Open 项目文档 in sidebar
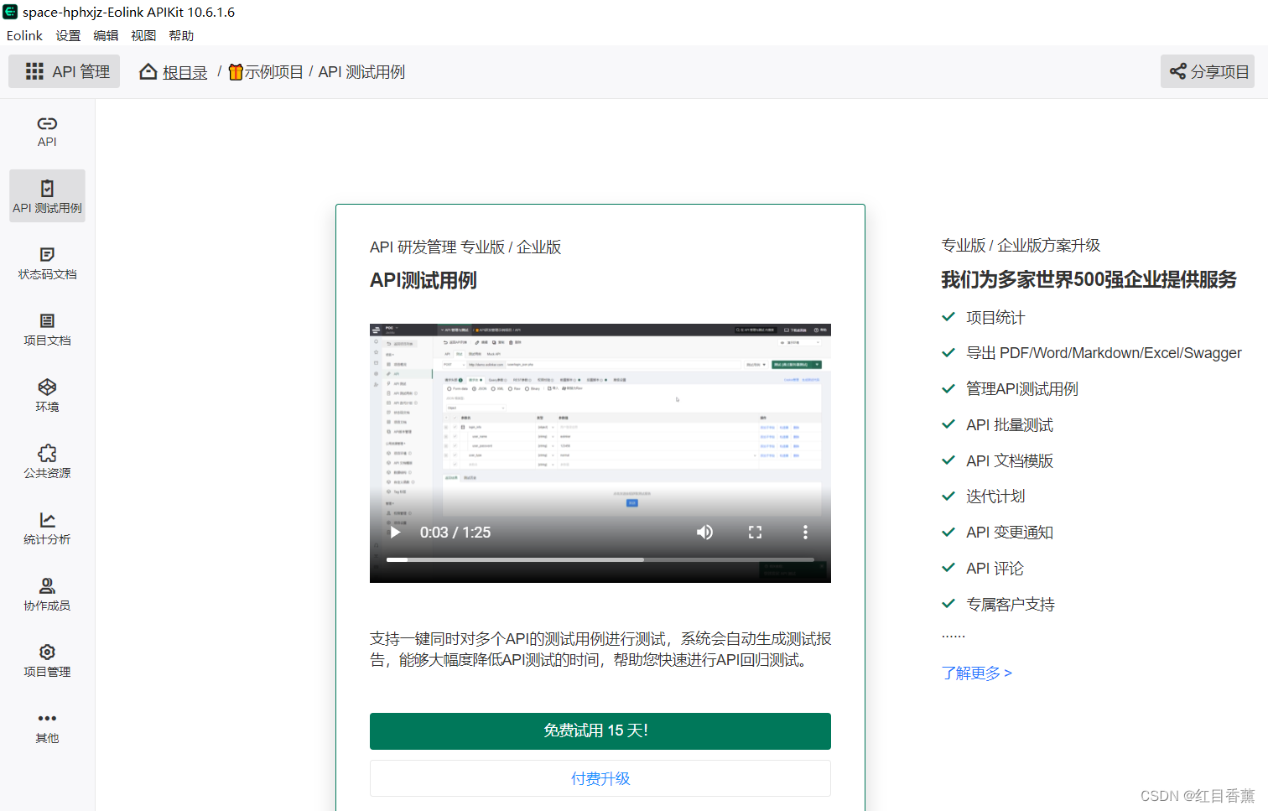 pyautogui.click(x=47, y=330)
